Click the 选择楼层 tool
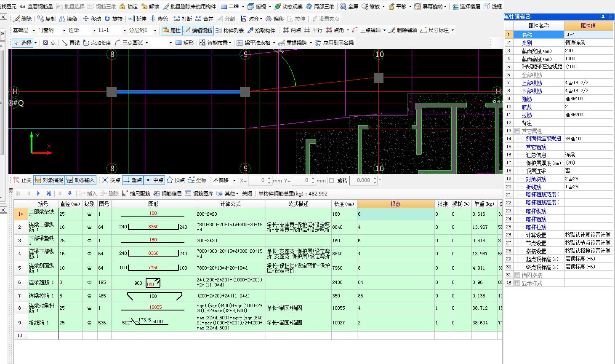This screenshot has height=364, width=615. [466, 6]
